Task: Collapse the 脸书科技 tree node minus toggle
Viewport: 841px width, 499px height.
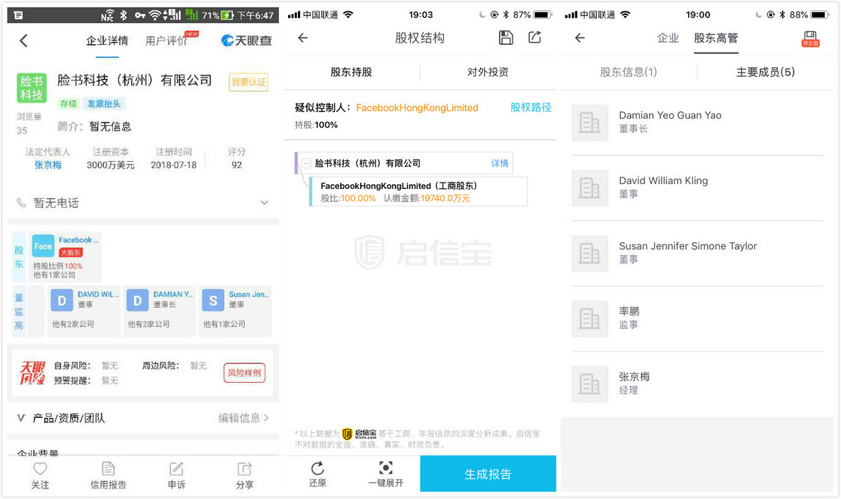Action: click(306, 163)
